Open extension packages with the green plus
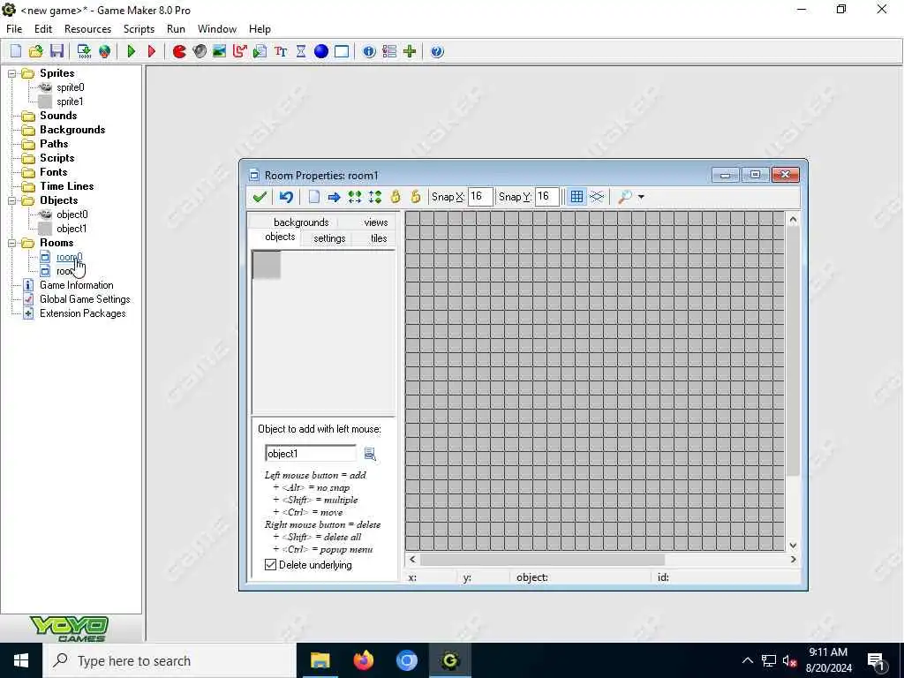The image size is (904, 678). pos(410,51)
